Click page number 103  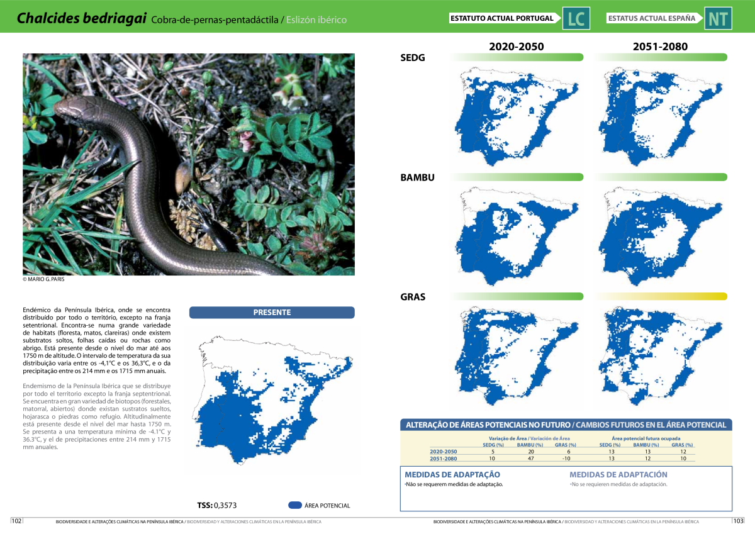(738, 521)
